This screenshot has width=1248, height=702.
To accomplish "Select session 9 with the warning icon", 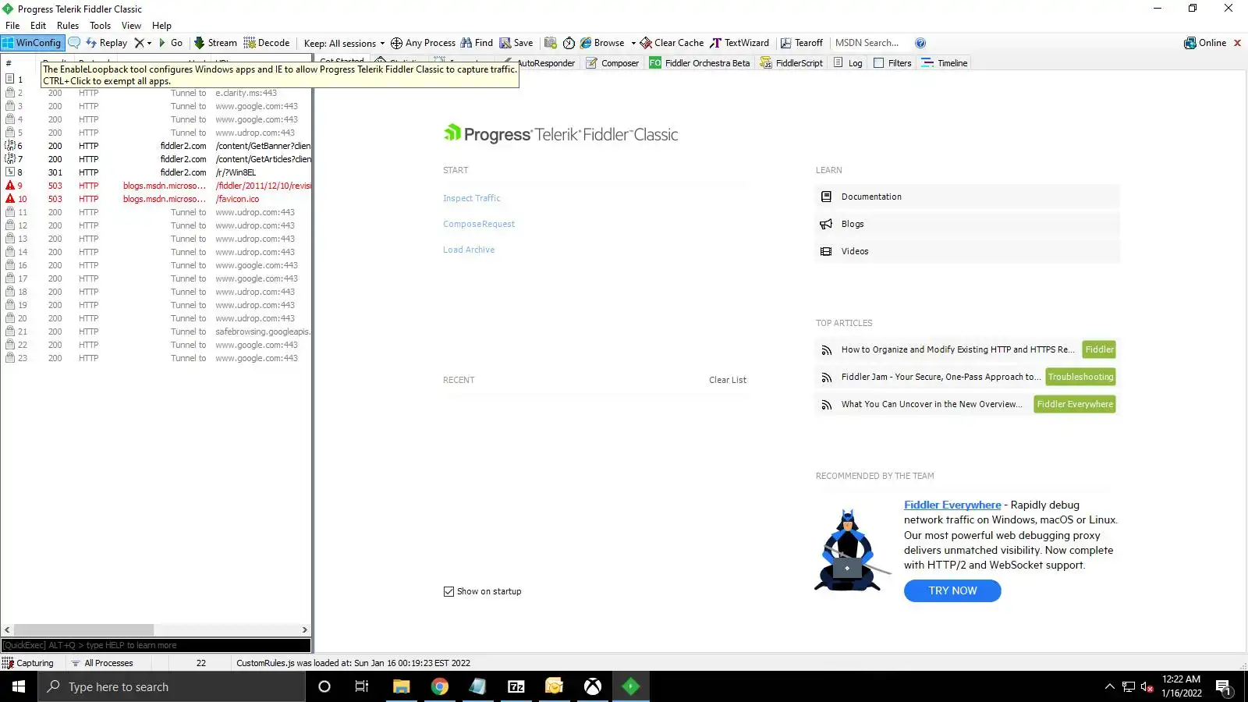I will (x=156, y=186).
